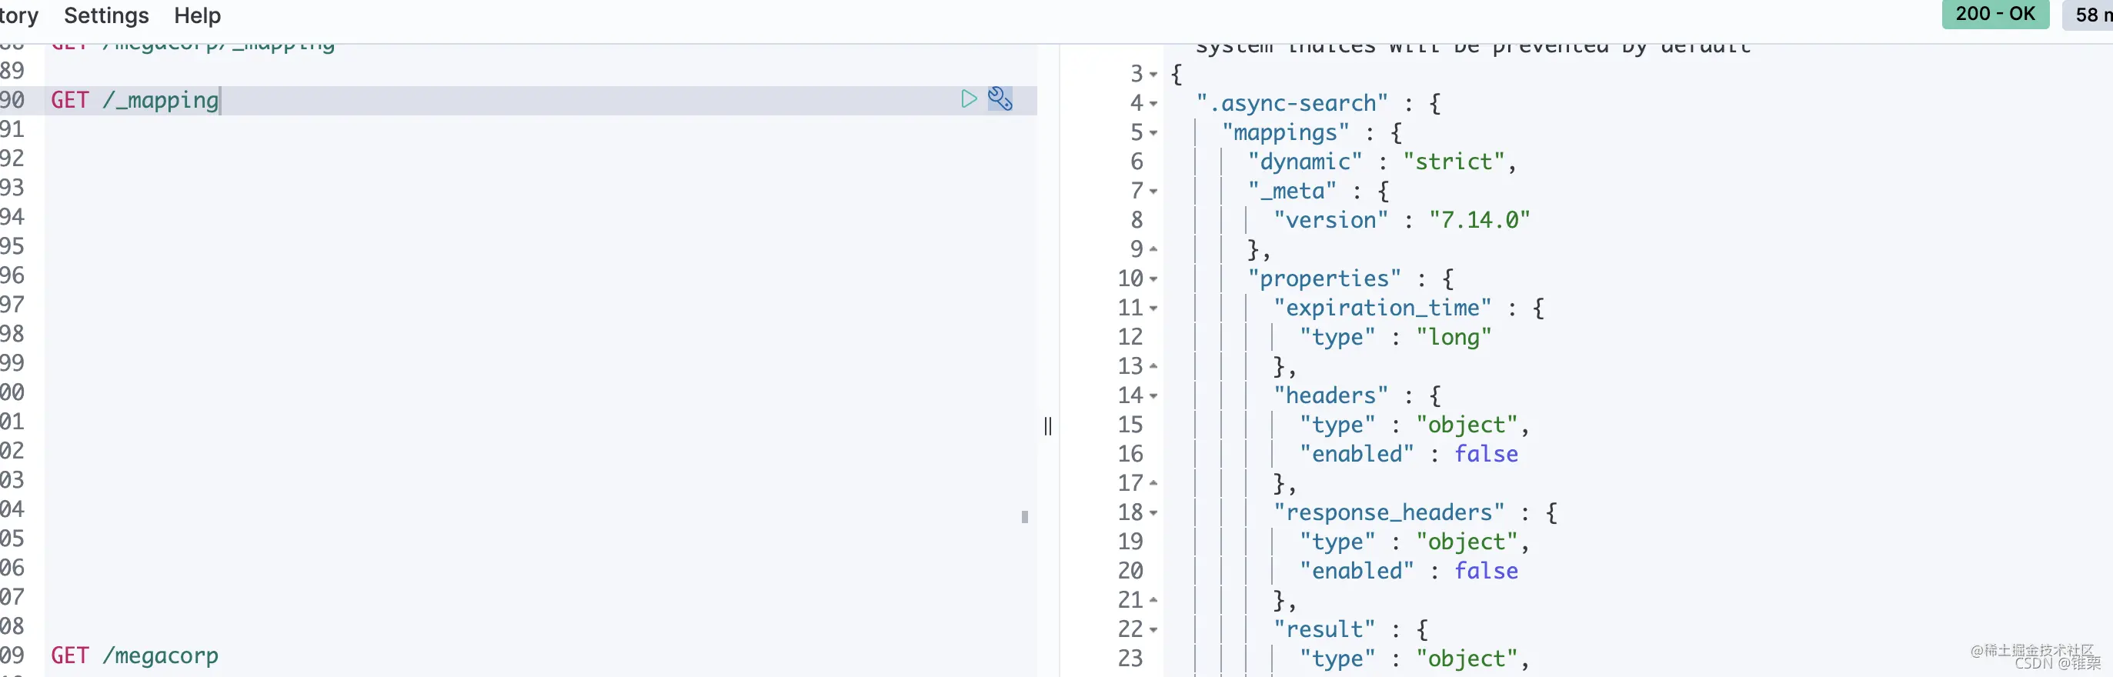The height and width of the screenshot is (677, 2113).
Task: Click the editor pane divider handle
Action: [1047, 425]
